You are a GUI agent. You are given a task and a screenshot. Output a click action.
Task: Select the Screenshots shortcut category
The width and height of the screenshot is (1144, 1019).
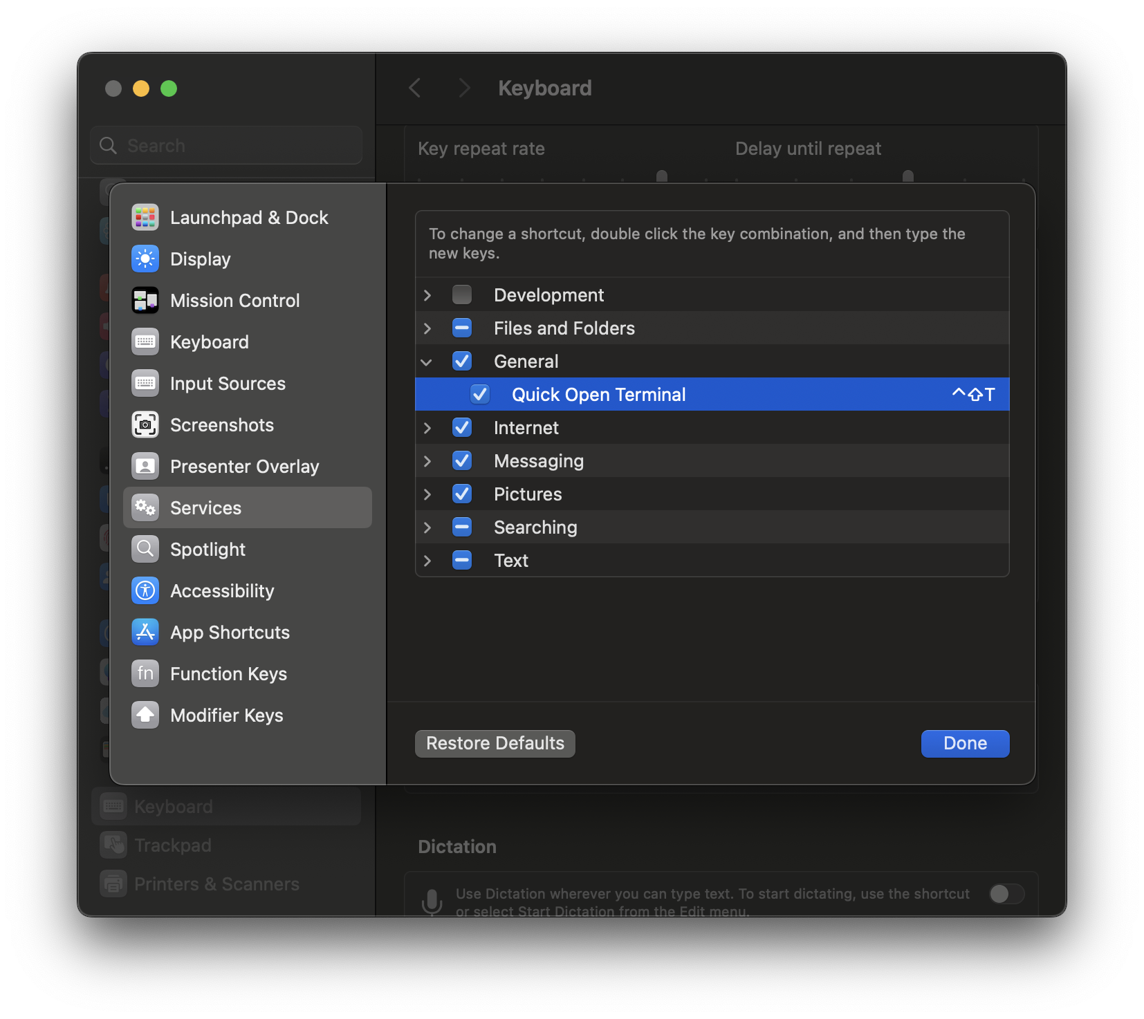point(248,425)
